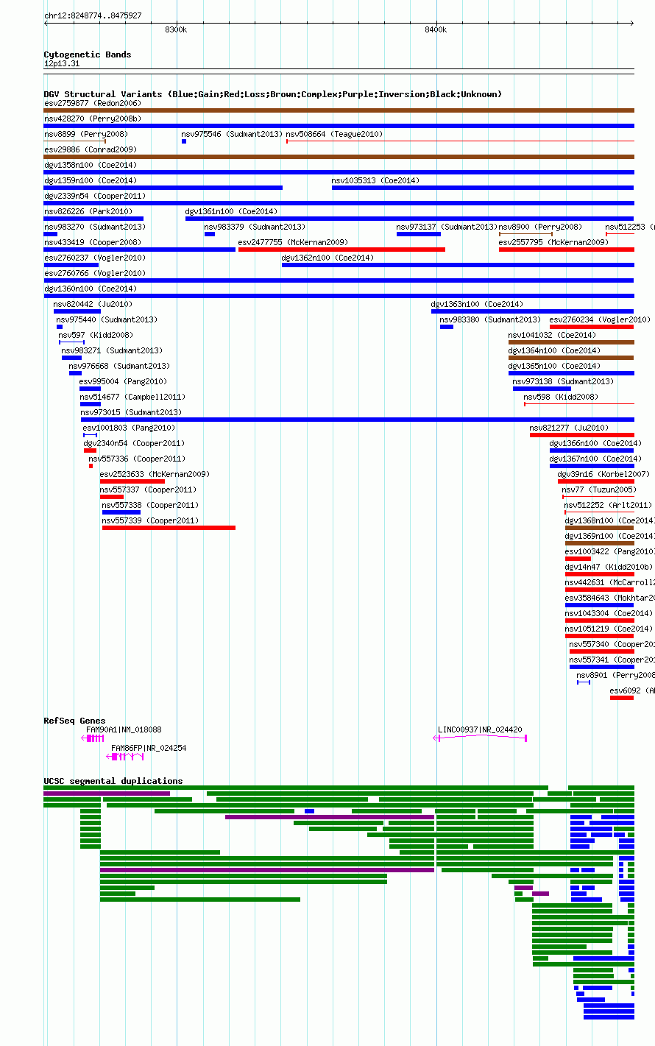655x1046 pixels.
Task: Click the dgv1358n100 (Coe2014) label
Action: tap(90, 165)
